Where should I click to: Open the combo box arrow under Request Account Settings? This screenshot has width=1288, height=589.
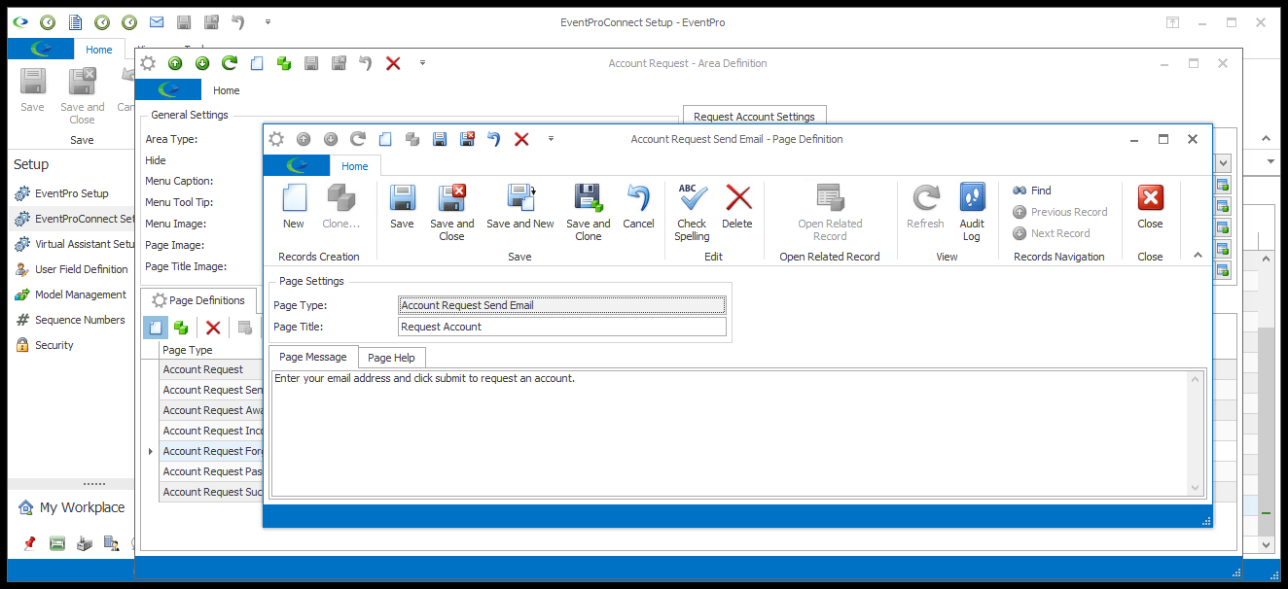1223,163
